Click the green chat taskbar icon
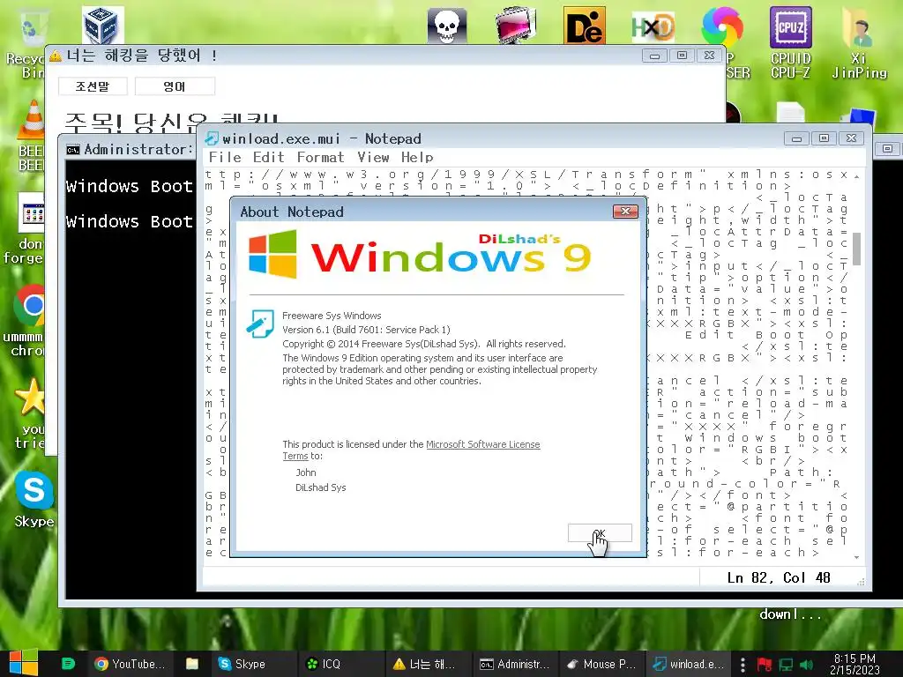The width and height of the screenshot is (903, 677). (x=68, y=664)
